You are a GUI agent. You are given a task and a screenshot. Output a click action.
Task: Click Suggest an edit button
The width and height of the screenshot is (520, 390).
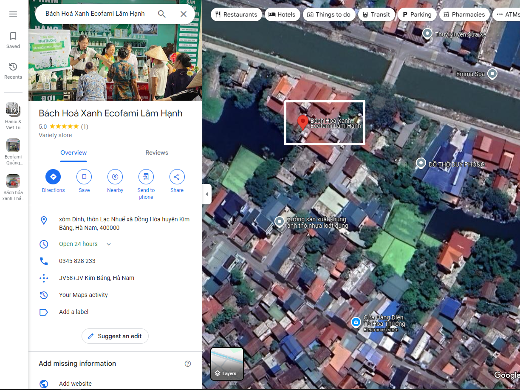point(115,336)
